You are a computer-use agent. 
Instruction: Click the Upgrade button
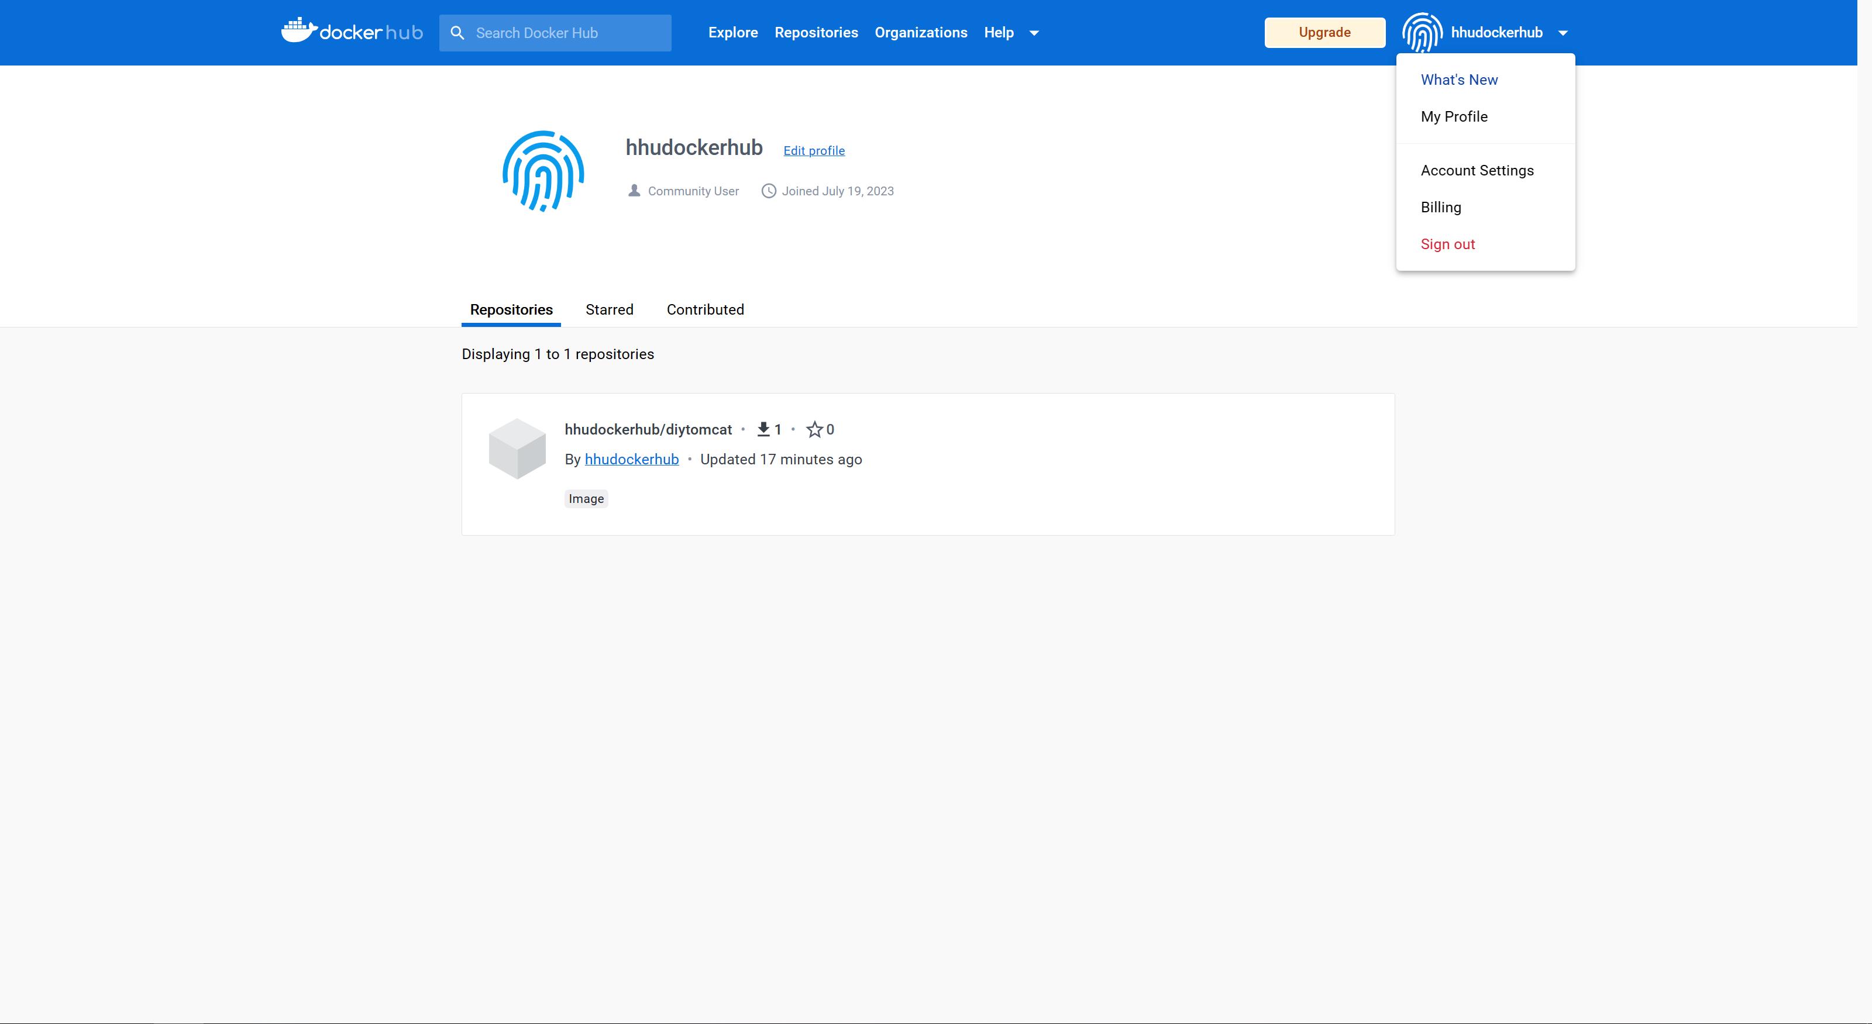coord(1324,33)
